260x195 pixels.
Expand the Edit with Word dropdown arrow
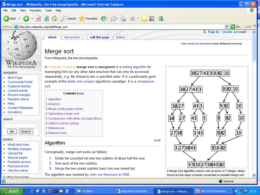(138, 19)
